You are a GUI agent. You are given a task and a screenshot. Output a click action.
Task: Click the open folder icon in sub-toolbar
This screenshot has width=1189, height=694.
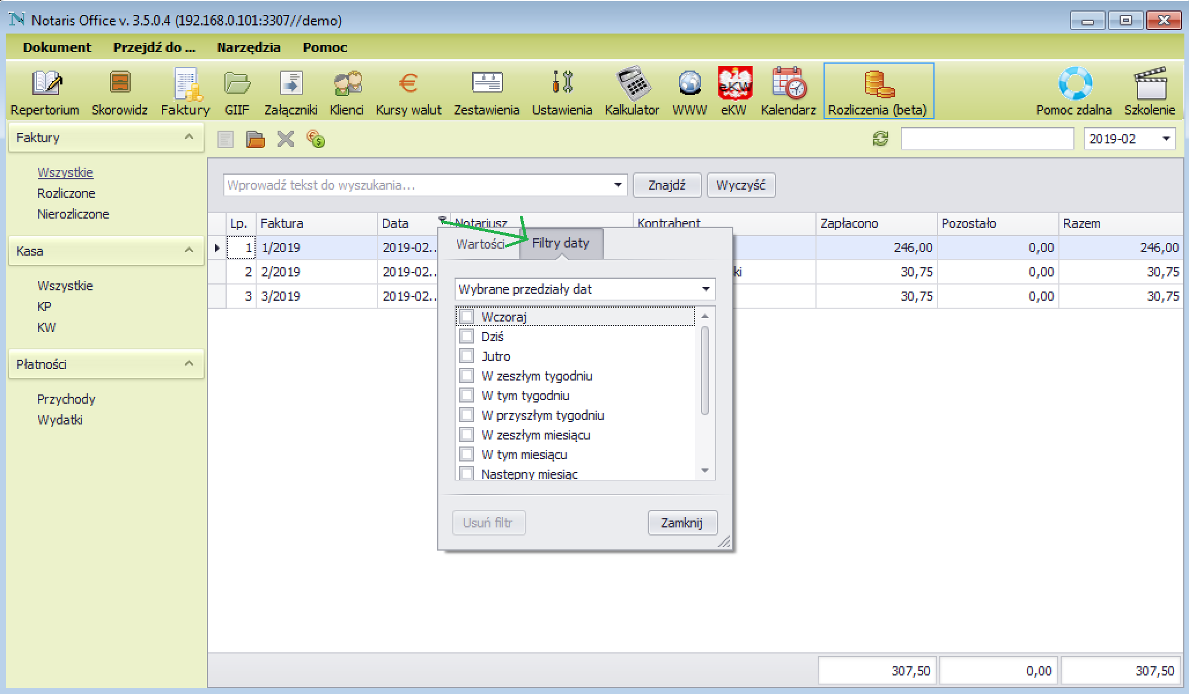tap(255, 139)
